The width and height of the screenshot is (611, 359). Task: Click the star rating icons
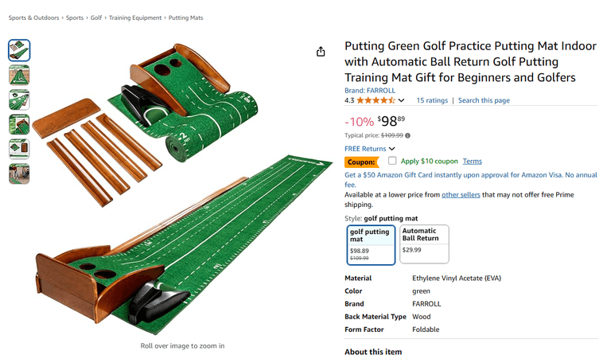tap(376, 100)
